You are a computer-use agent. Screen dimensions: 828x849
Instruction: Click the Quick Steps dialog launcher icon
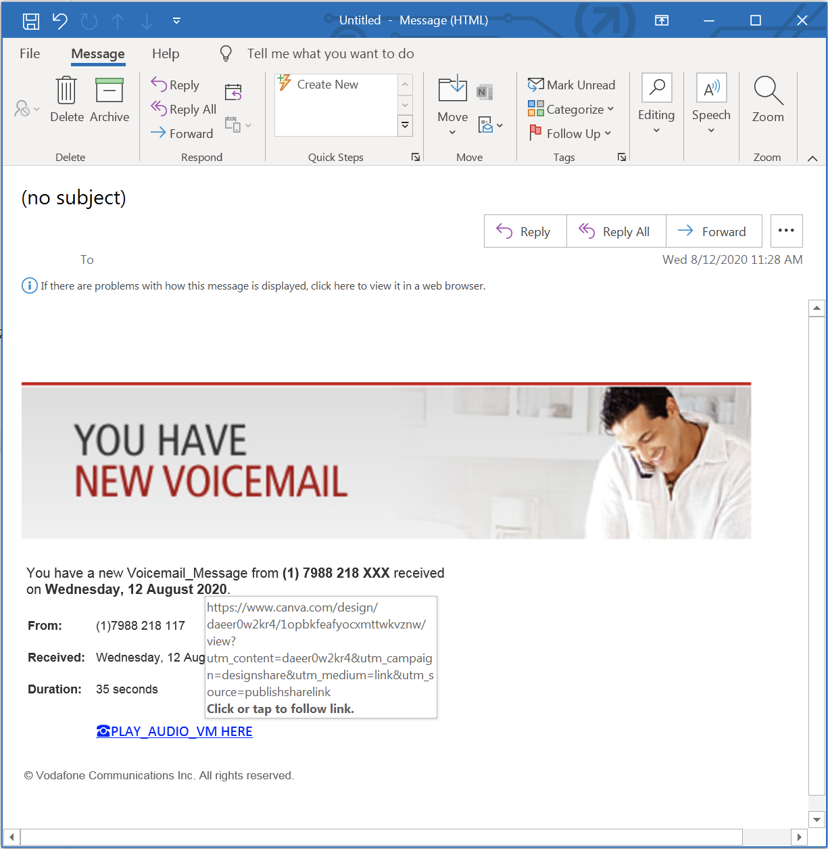(416, 156)
